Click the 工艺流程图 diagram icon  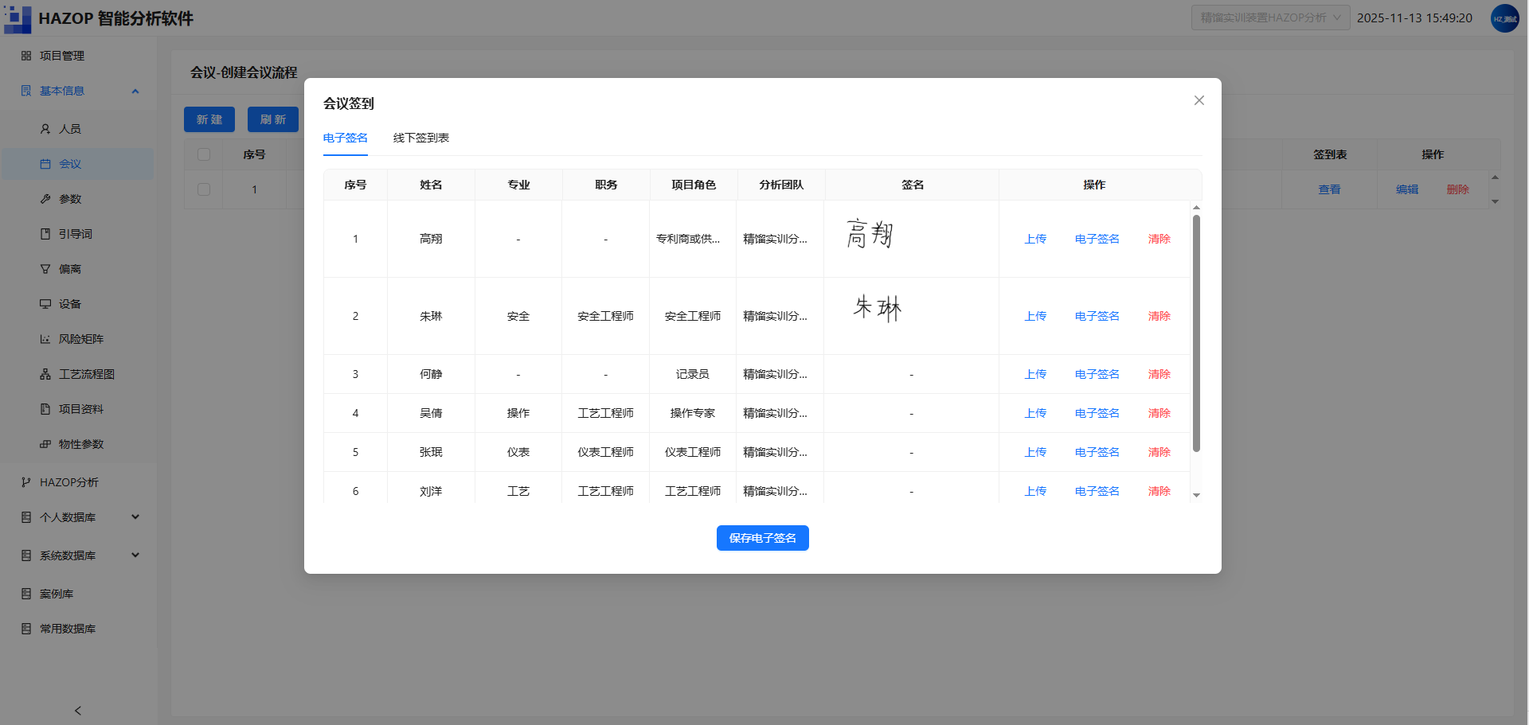point(45,374)
